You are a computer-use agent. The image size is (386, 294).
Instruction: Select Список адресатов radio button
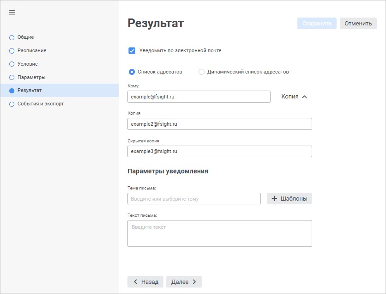click(132, 72)
